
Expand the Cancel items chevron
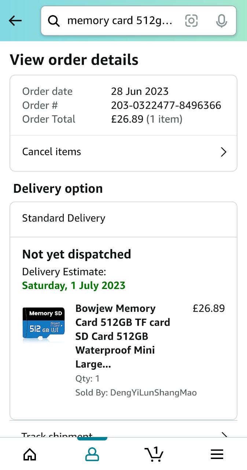224,152
